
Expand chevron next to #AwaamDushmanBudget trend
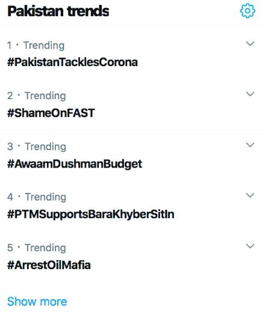250,145
